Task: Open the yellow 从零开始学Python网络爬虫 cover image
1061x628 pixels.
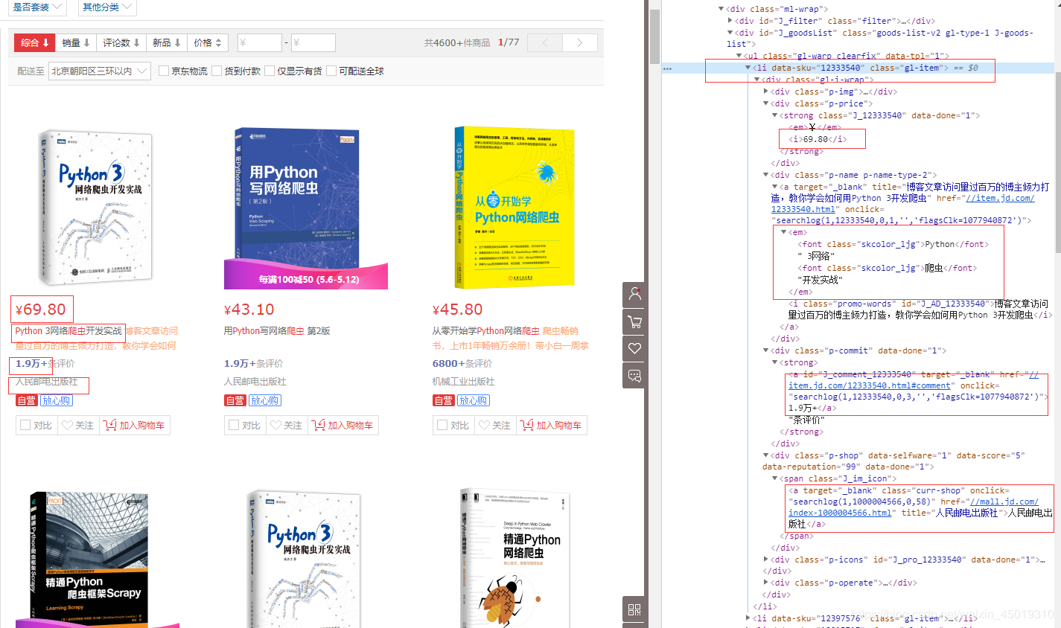Action: pos(514,208)
